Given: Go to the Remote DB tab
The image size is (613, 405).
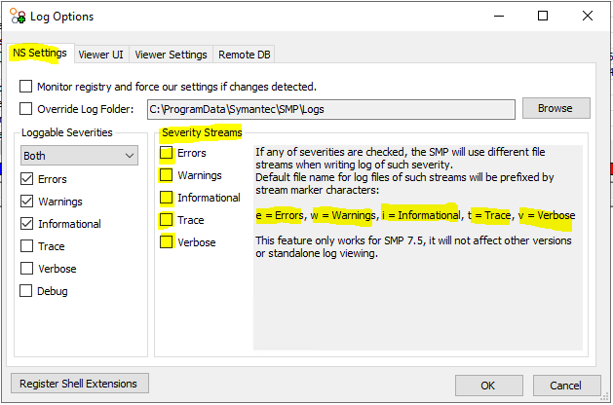Looking at the screenshot, I should click(245, 55).
